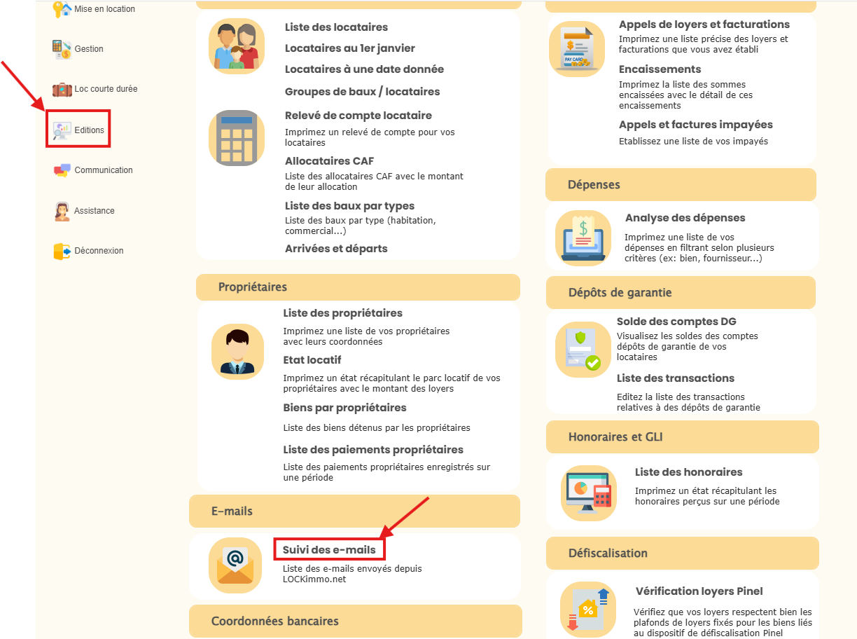Open Loc courte durée menu
The image size is (857, 639).
point(106,89)
